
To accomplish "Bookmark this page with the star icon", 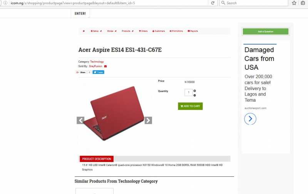I will (x=294, y=3).
